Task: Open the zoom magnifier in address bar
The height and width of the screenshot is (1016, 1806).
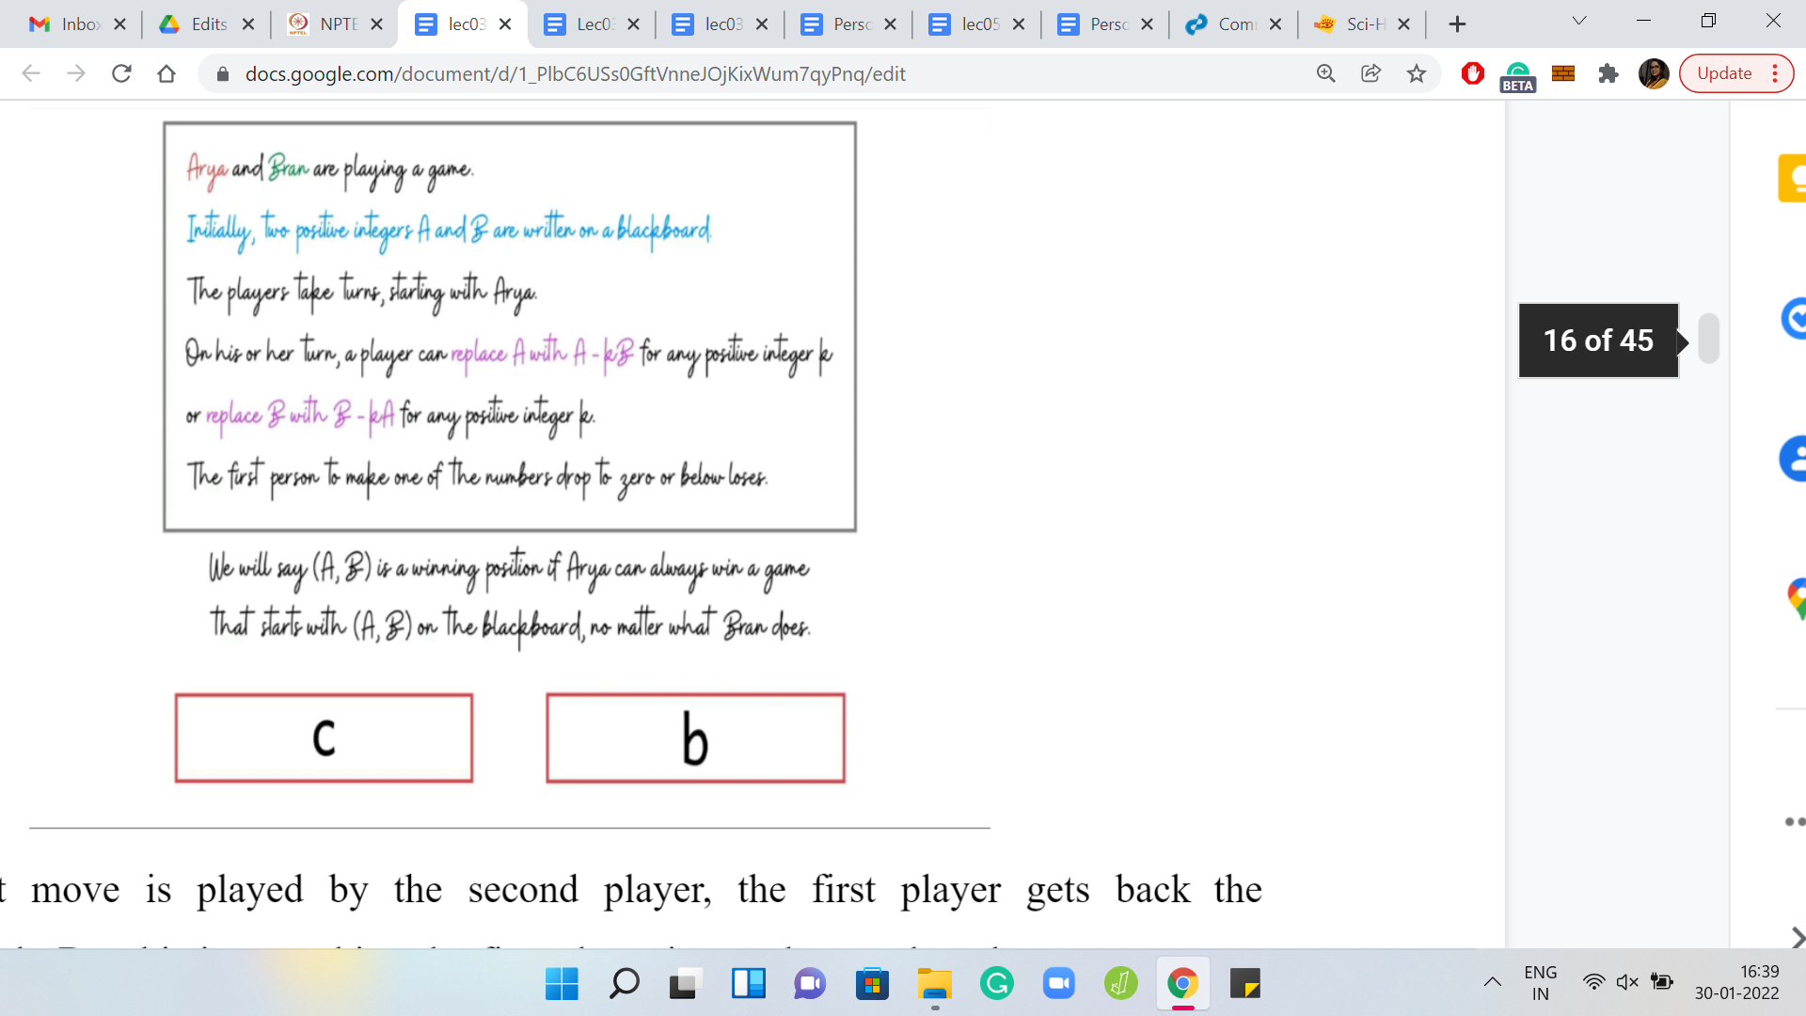Action: click(1326, 73)
